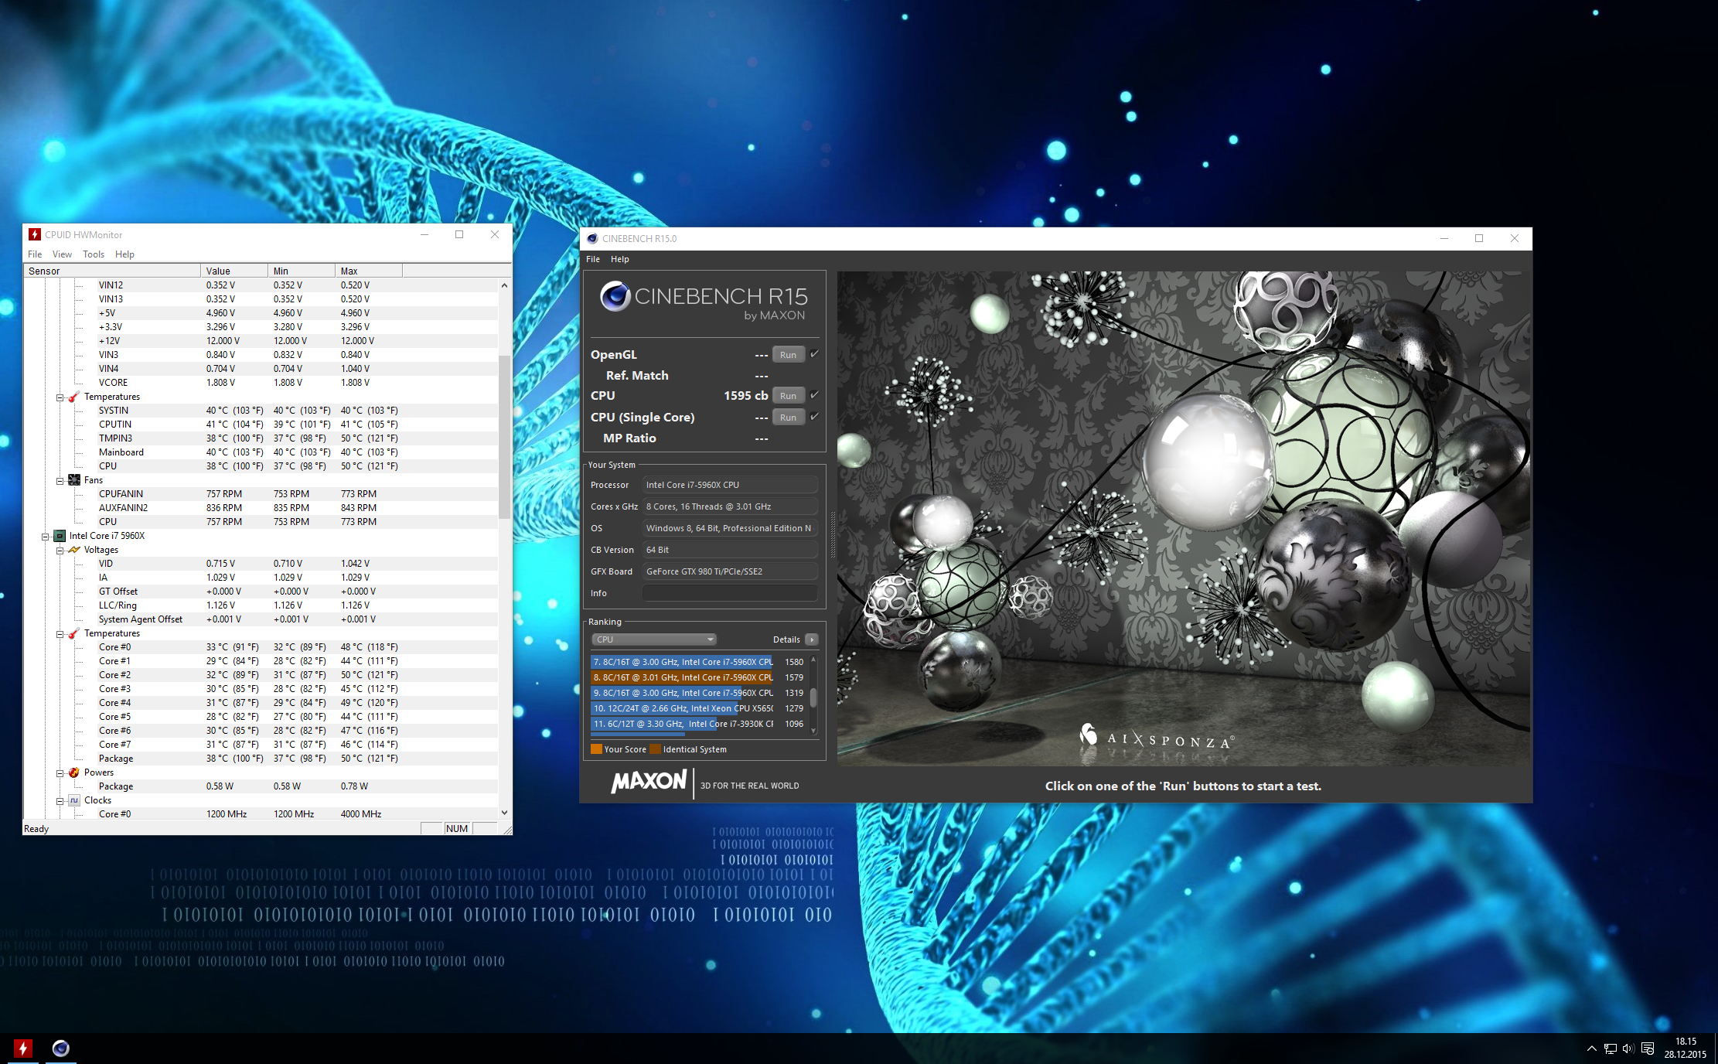Click the Fans node icon
1718x1064 pixels.
pyautogui.click(x=74, y=480)
